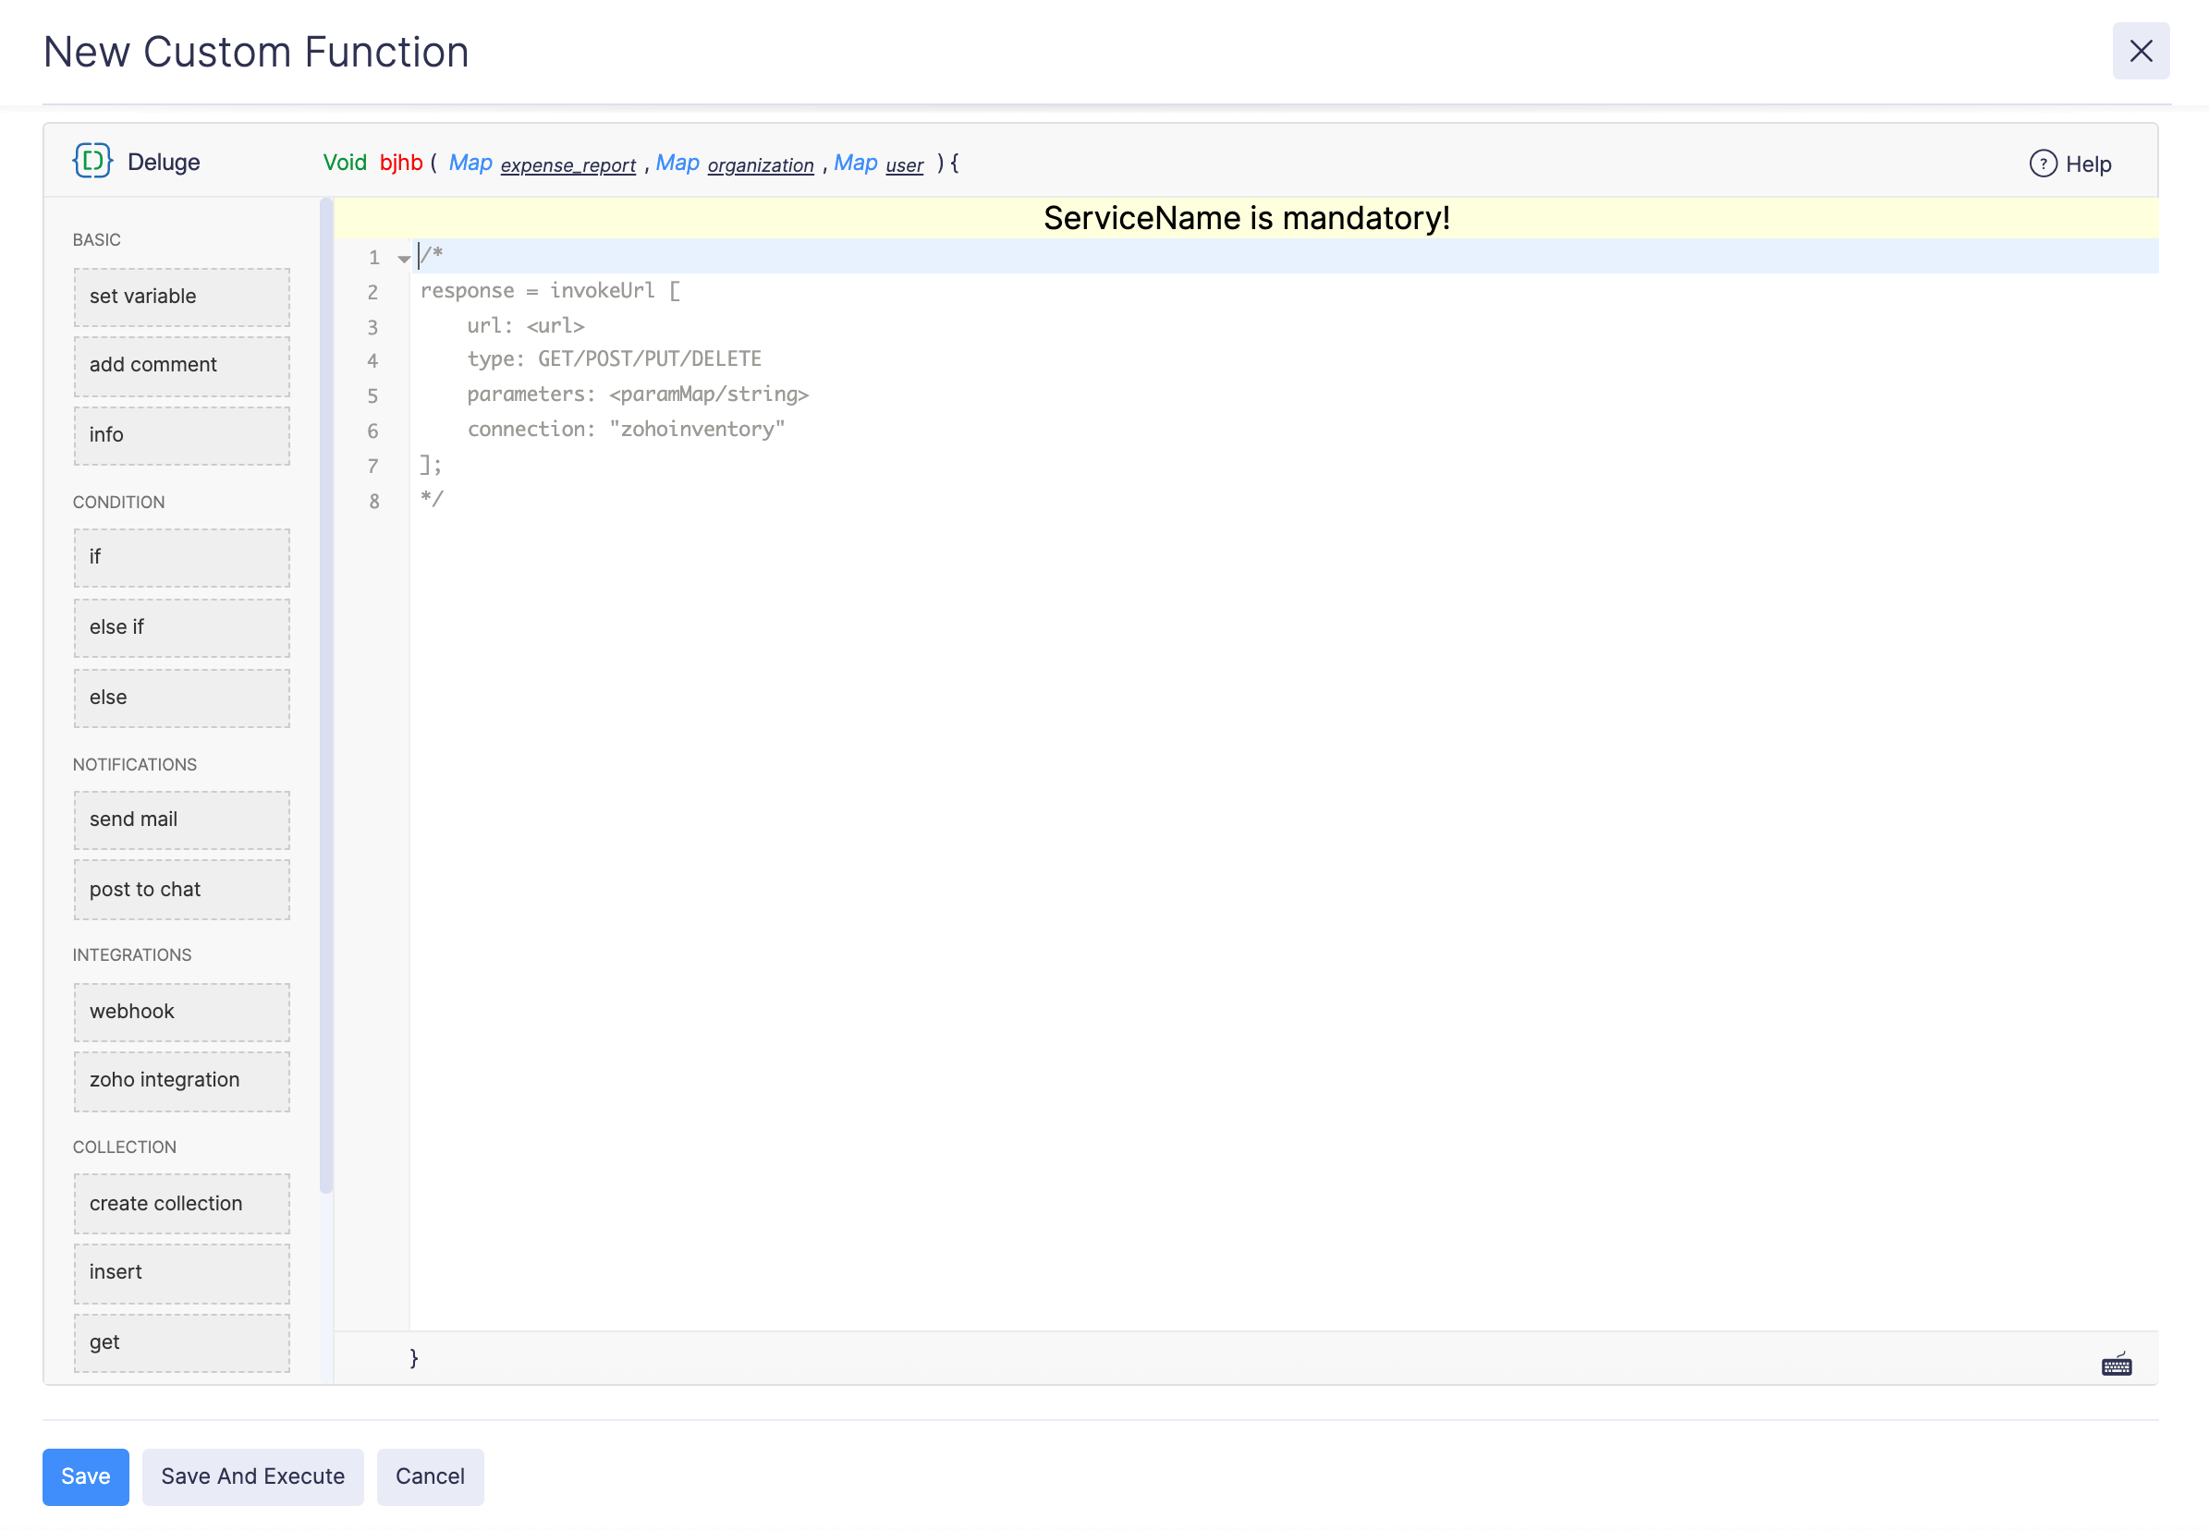Image resolution: width=2209 pixels, height=1530 pixels.
Task: Click the Save button
Action: pyautogui.click(x=85, y=1475)
